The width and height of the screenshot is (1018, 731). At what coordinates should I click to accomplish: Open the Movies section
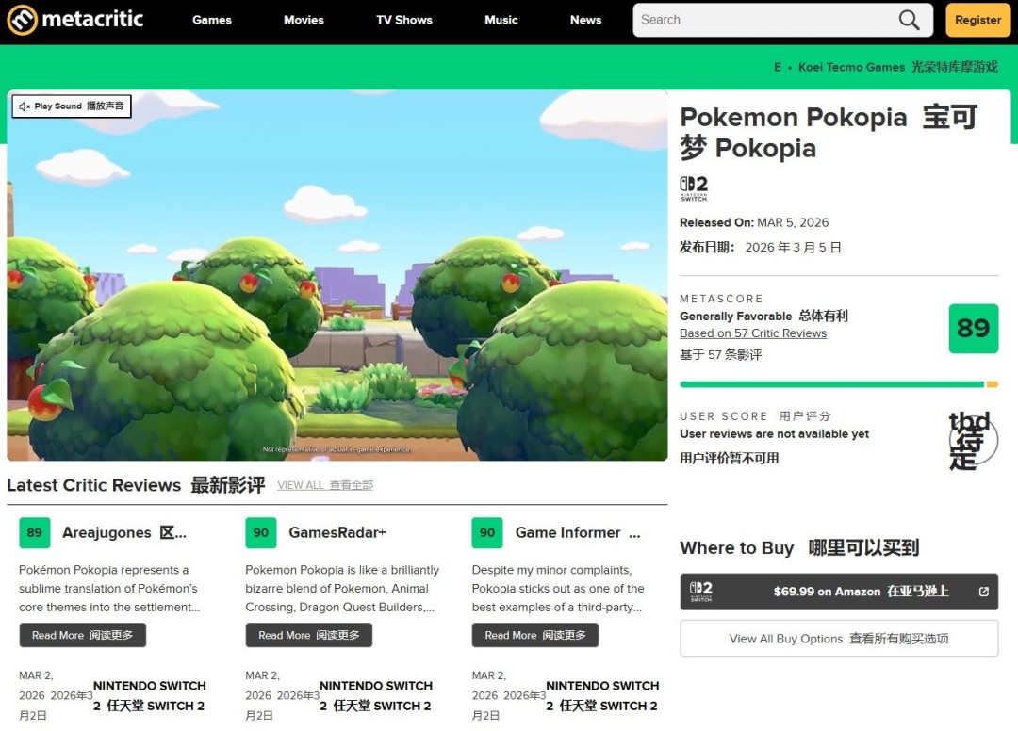click(304, 19)
